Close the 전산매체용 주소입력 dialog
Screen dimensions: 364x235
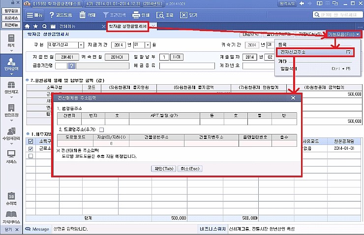point(293,98)
